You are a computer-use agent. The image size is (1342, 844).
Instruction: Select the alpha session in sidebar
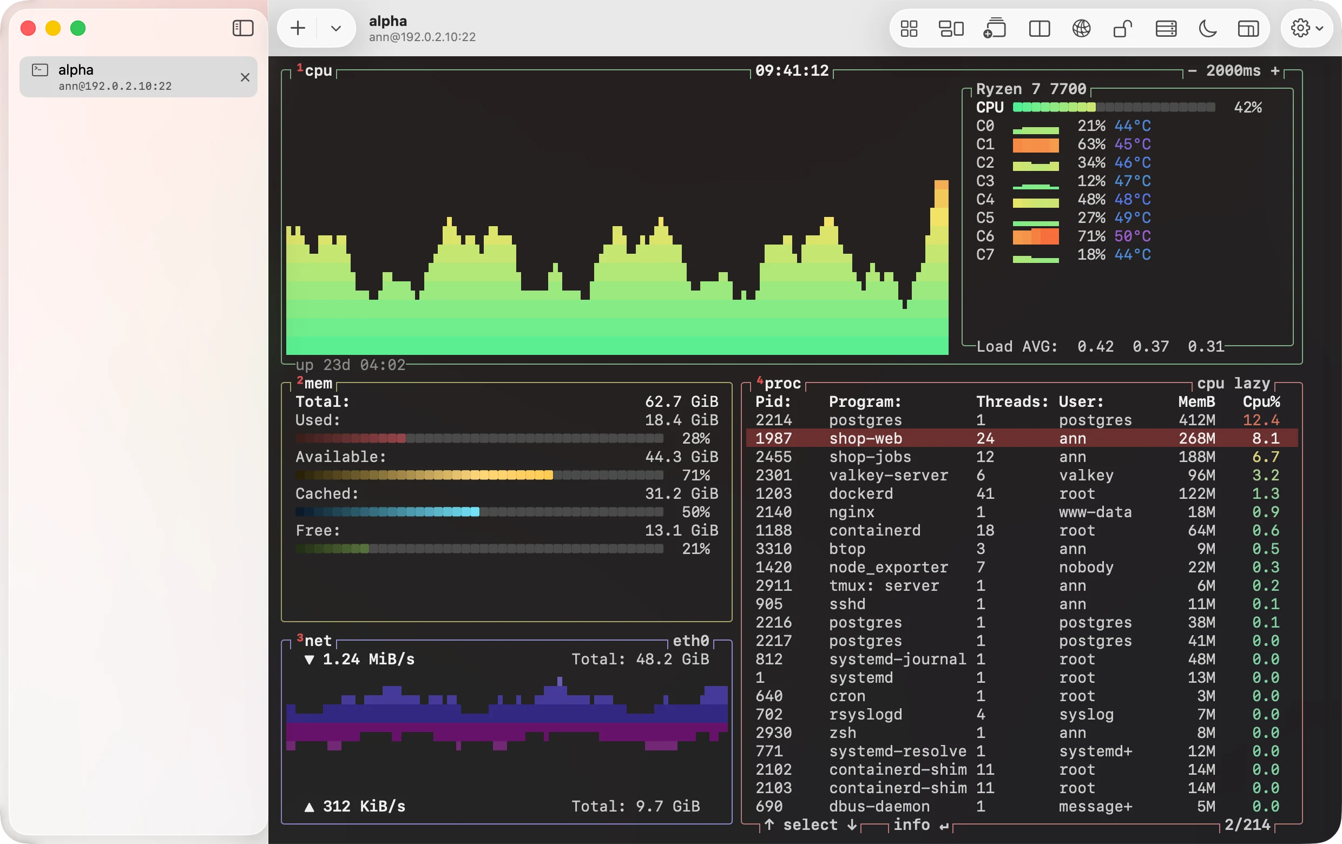pyautogui.click(x=138, y=77)
